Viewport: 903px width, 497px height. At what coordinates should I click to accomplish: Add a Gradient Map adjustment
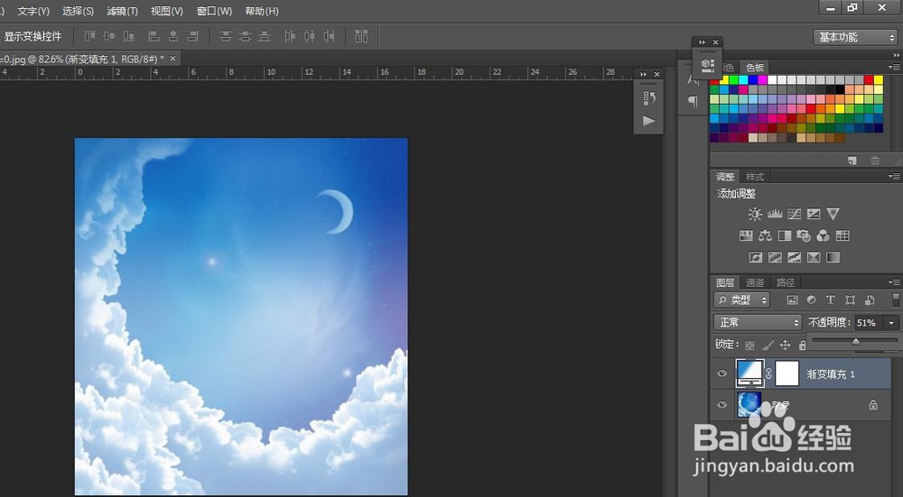point(833,257)
